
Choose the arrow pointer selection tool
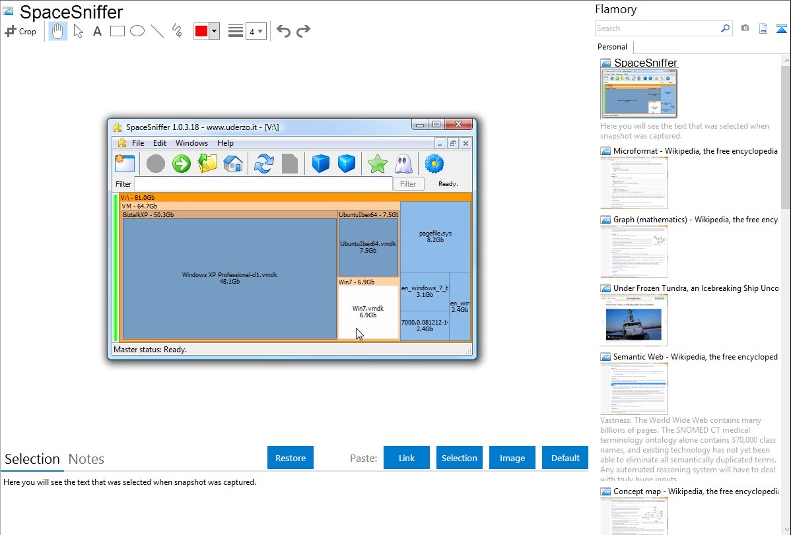[78, 31]
